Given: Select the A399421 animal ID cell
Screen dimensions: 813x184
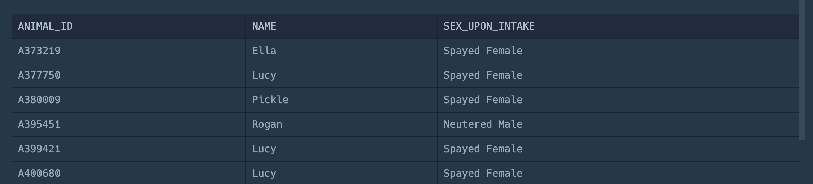Looking at the screenshot, I should 129,149.
